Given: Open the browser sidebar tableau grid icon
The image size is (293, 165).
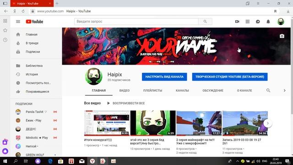Looking at the screenshot, I should 5,21.
